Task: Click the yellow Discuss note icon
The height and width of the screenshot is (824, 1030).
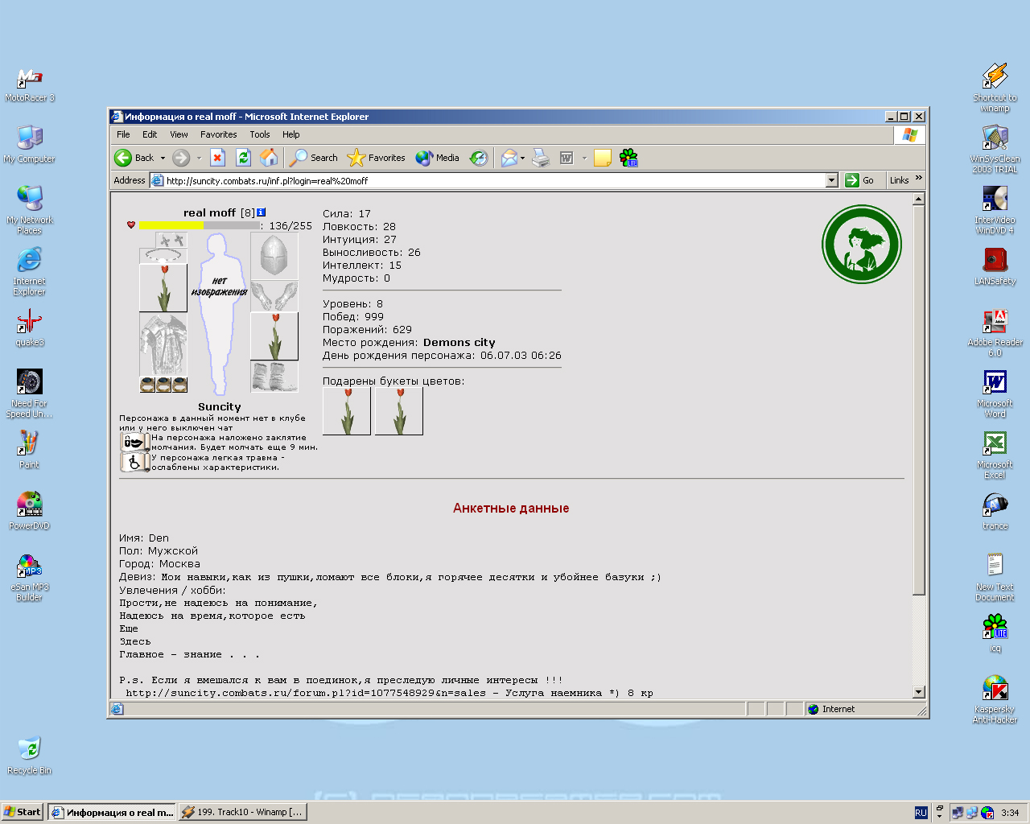Action: (x=603, y=158)
